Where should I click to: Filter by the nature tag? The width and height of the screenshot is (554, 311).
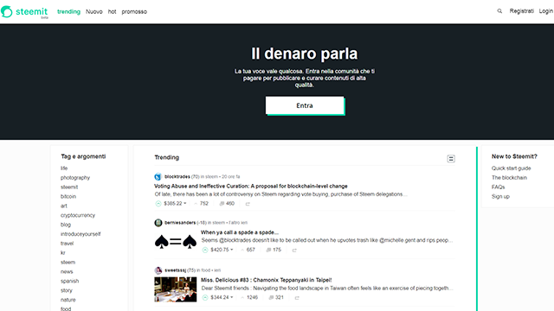[68, 300]
